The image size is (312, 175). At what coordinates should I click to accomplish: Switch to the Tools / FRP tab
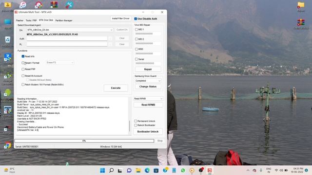(x=31, y=20)
